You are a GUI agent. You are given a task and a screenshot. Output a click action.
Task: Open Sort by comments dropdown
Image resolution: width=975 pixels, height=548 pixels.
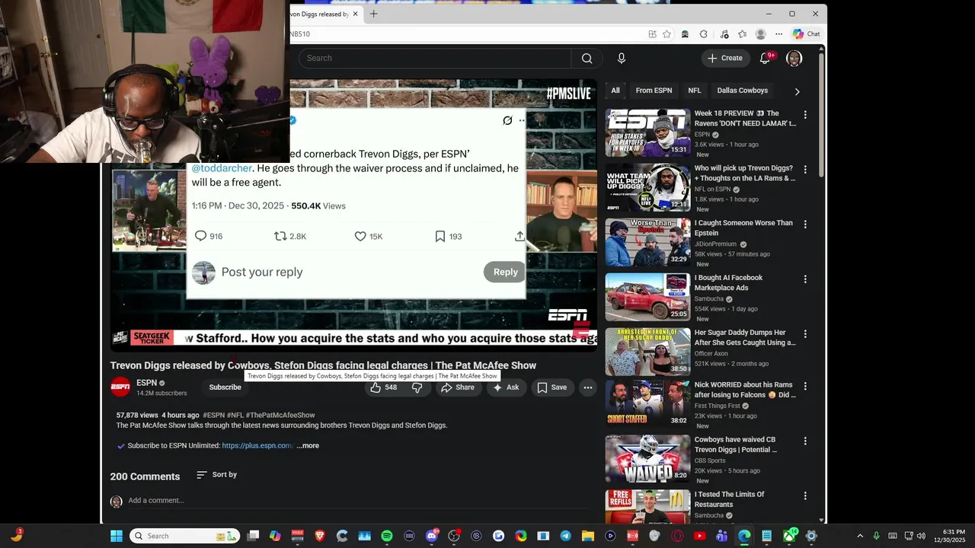click(216, 475)
